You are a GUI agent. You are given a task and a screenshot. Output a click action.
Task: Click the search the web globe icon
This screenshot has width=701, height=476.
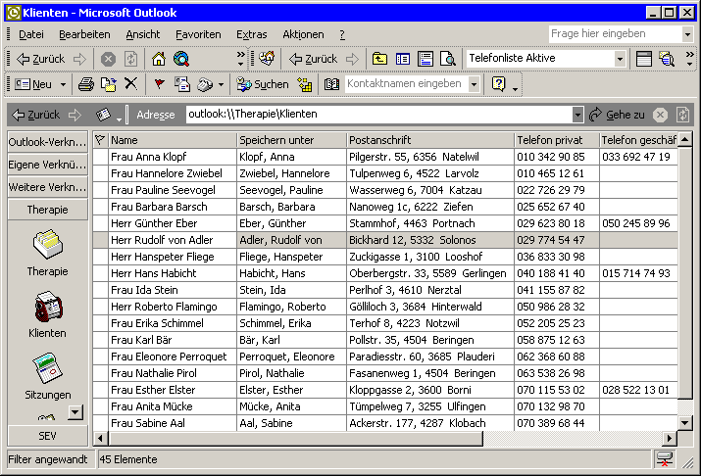pyautogui.click(x=181, y=59)
